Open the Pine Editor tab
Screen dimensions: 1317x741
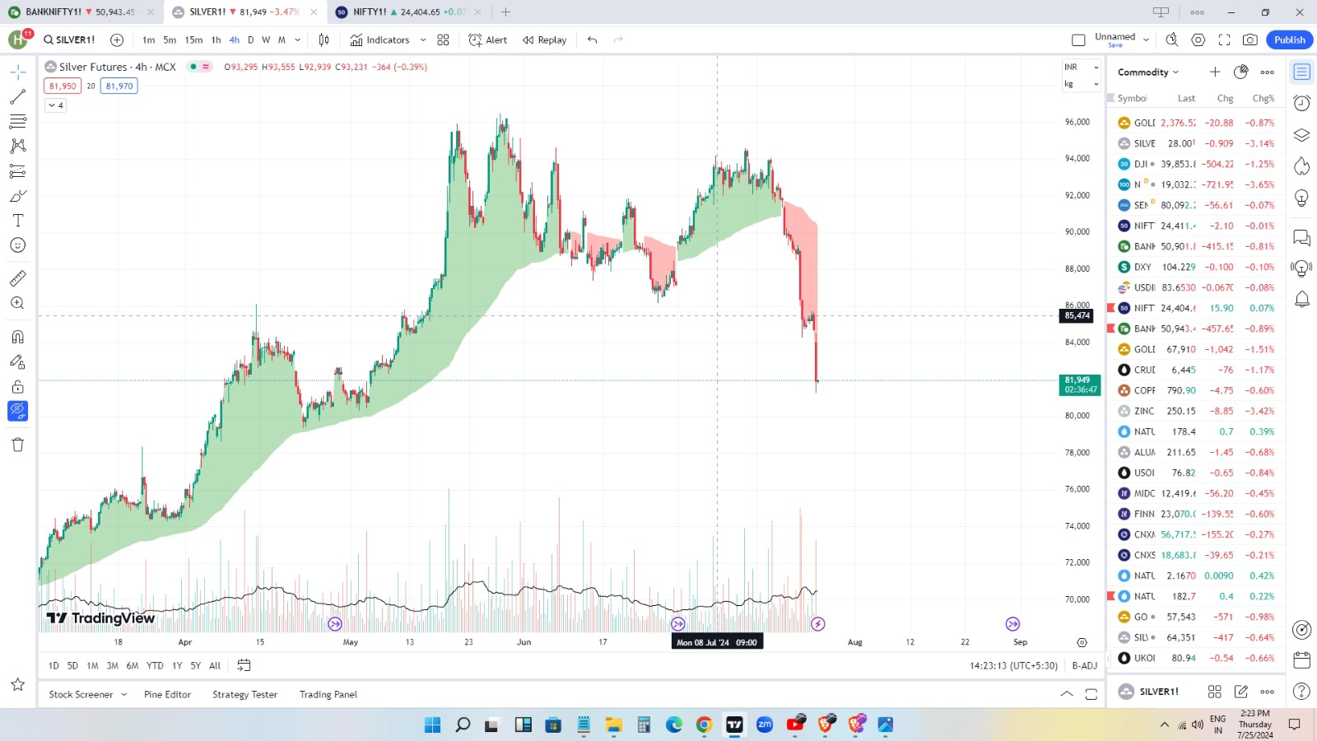[167, 694]
